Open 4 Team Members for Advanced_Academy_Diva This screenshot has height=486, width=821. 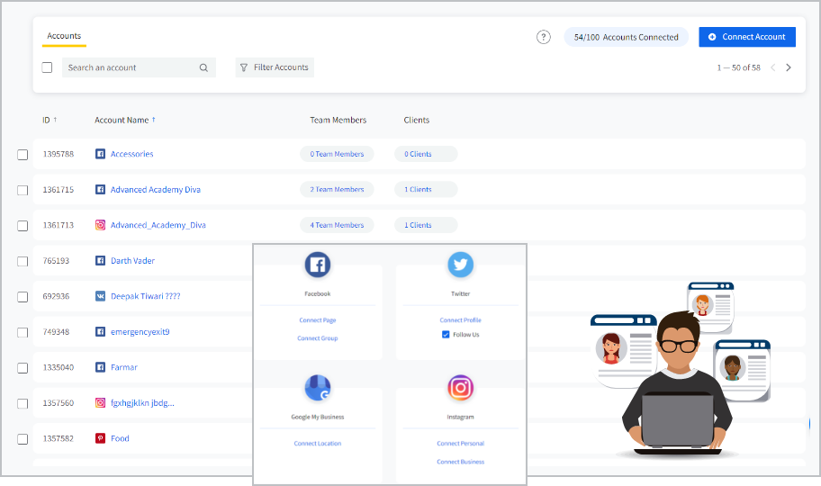(337, 225)
